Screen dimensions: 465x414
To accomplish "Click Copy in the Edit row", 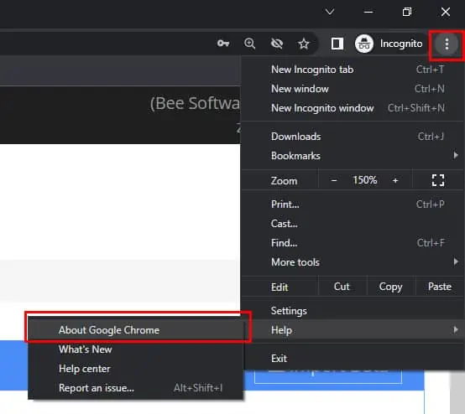I will click(x=390, y=287).
